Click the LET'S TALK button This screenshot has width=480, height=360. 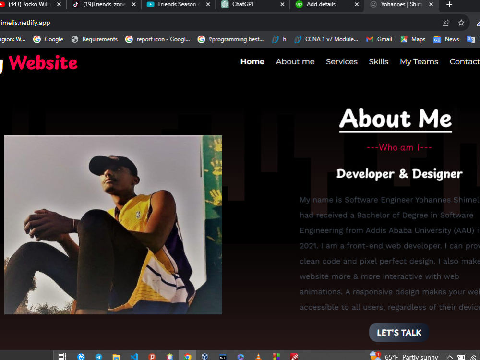tap(398, 332)
